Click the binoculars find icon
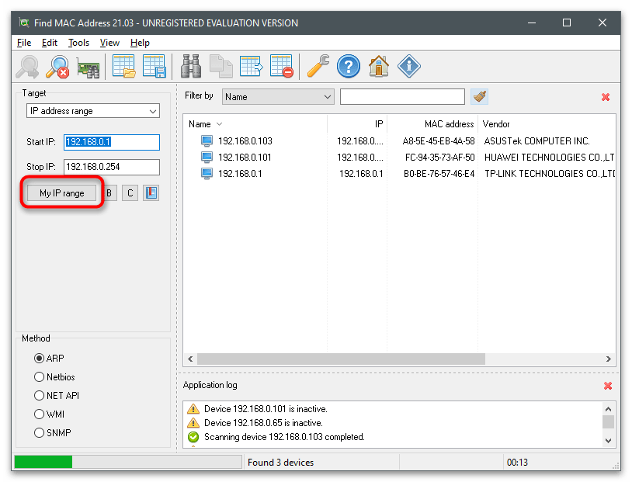This screenshot has width=632, height=482. pos(191,67)
